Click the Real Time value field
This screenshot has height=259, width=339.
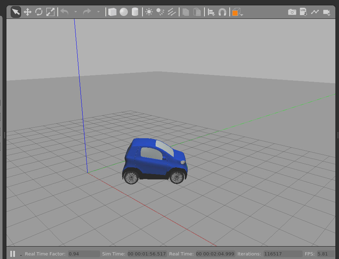click(x=215, y=254)
